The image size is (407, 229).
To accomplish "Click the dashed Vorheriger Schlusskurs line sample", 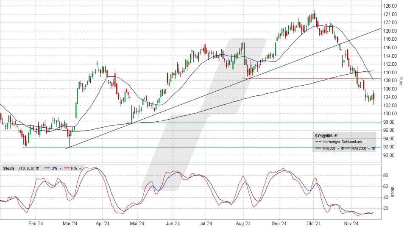I will pos(318,142).
